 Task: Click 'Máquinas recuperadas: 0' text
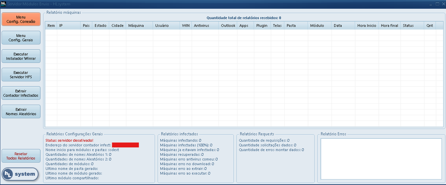pos(181,154)
